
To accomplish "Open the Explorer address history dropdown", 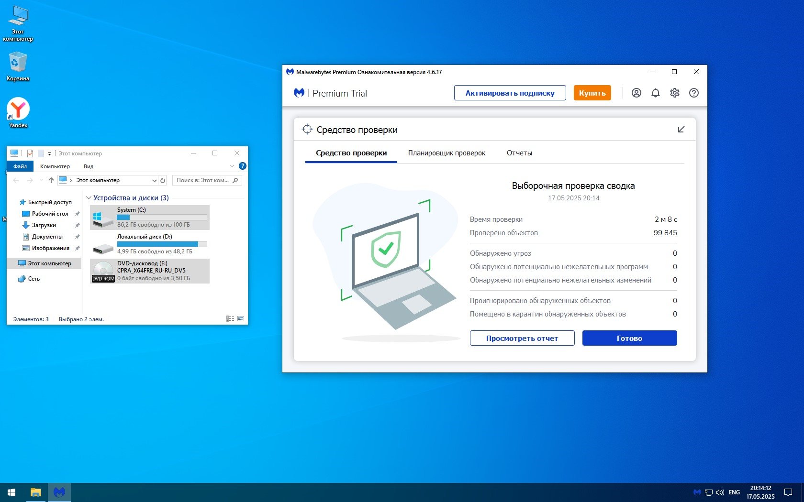I will 154,180.
